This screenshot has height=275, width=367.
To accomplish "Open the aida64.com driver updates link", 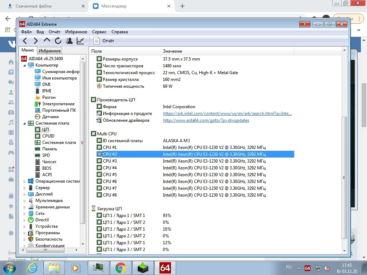I will (x=206, y=120).
